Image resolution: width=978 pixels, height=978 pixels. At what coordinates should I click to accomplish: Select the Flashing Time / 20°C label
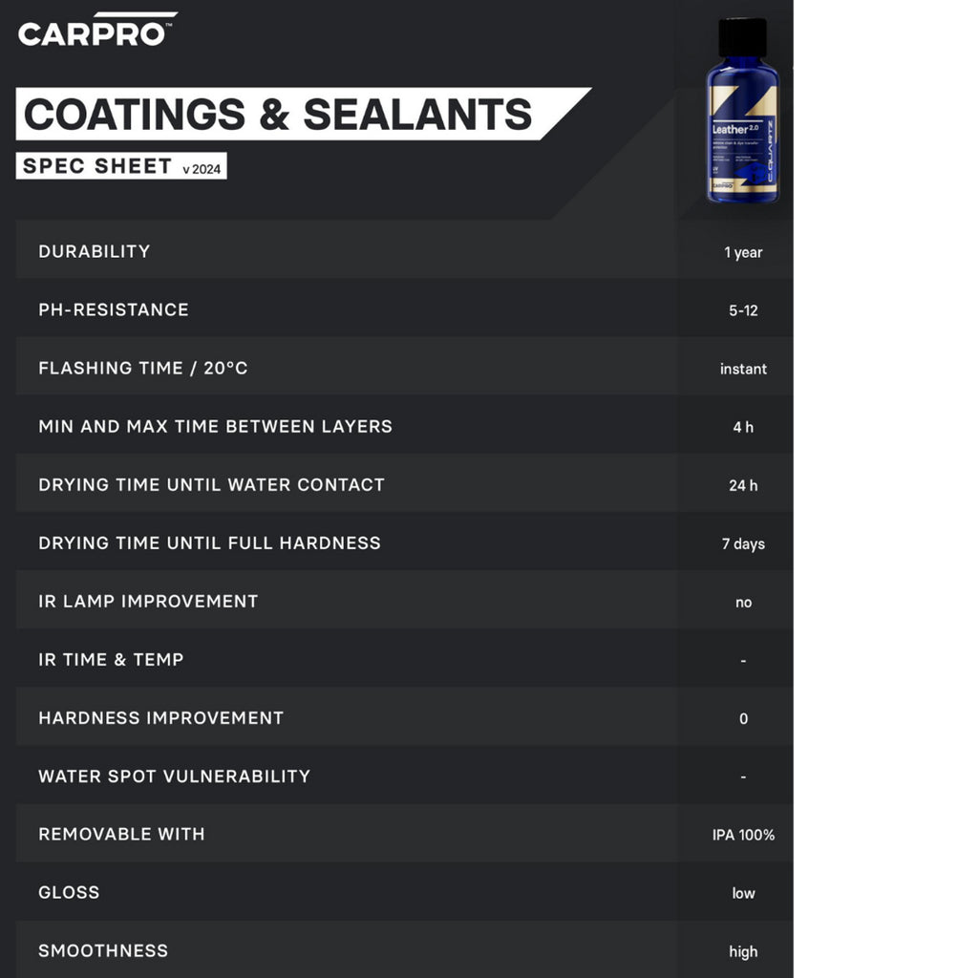pos(143,368)
